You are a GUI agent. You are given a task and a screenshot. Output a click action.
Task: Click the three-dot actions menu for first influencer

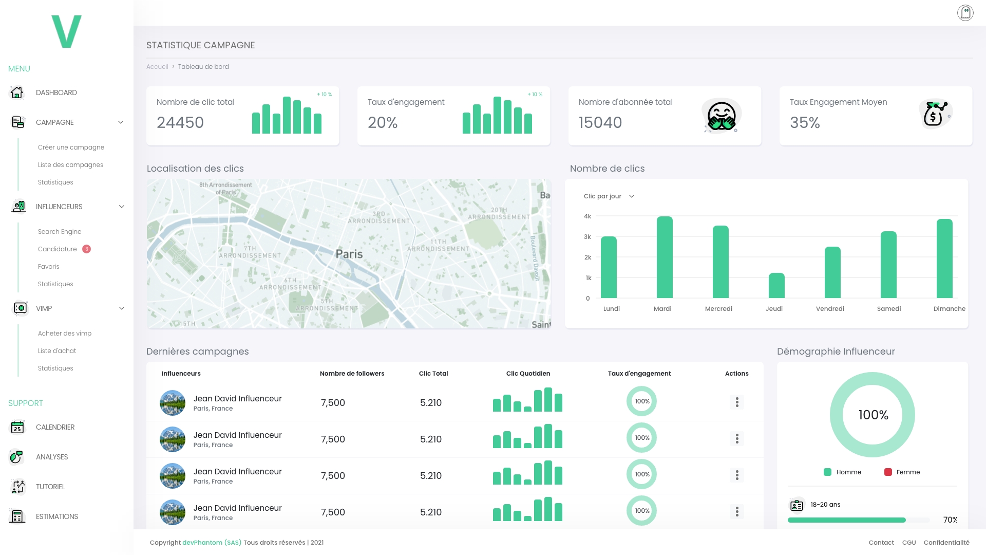(x=737, y=402)
